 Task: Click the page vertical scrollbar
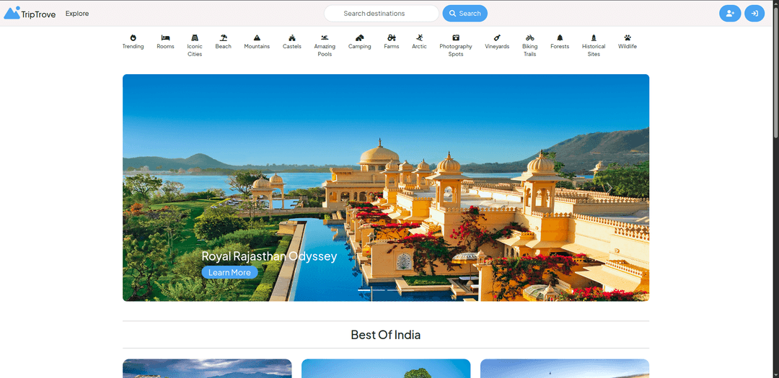pyautogui.click(x=775, y=72)
